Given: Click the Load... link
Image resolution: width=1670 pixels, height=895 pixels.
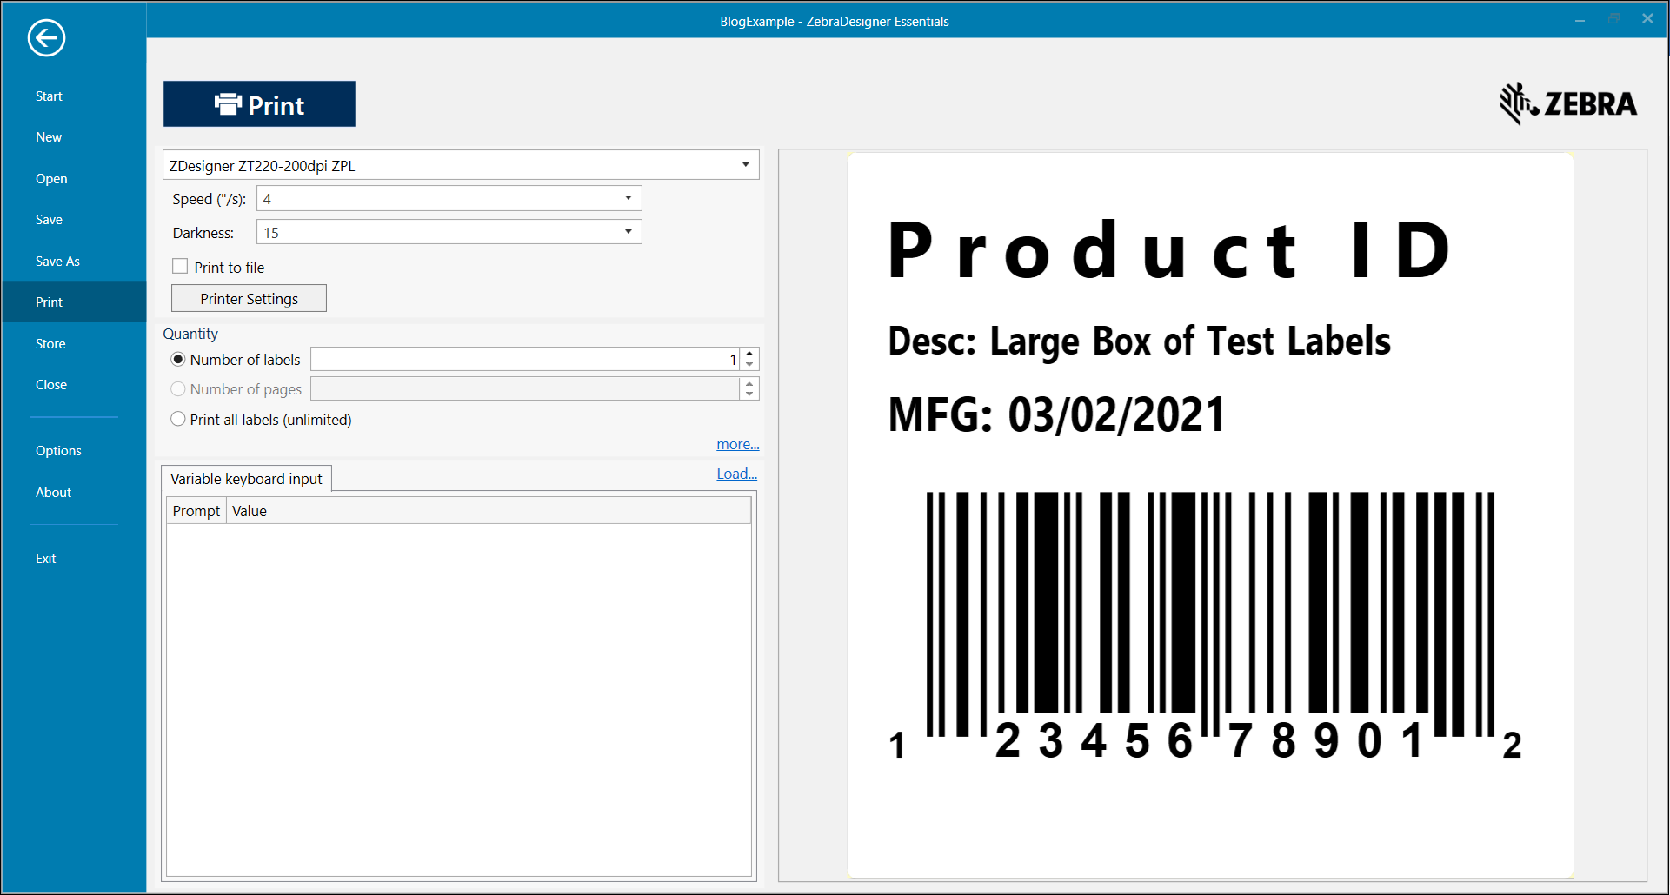Looking at the screenshot, I should [735, 474].
